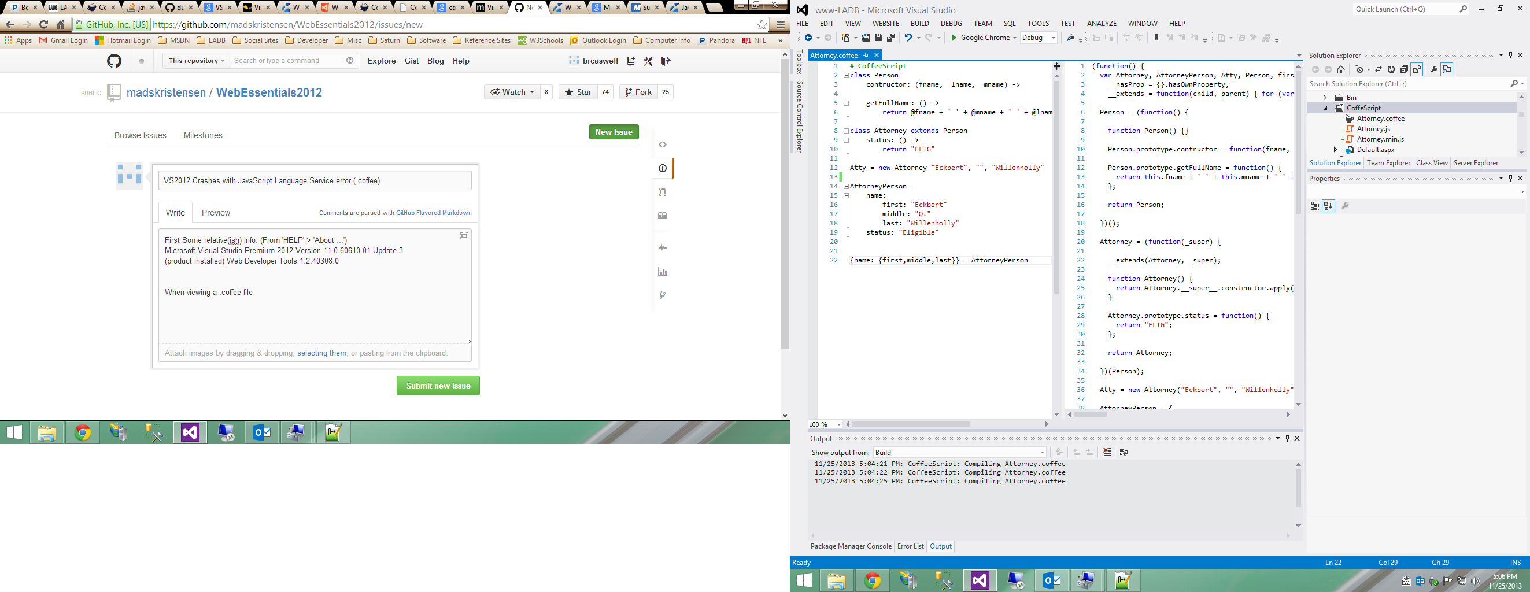The width and height of the screenshot is (1530, 592).
Task: Clear All output with the red X icon
Action: pos(1107,453)
